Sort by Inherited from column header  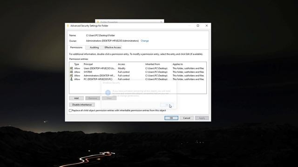pyautogui.click(x=153, y=64)
